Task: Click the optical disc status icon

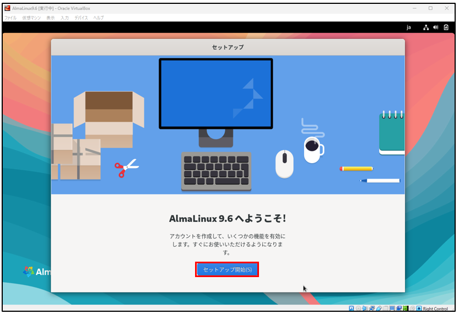Action: (358, 308)
